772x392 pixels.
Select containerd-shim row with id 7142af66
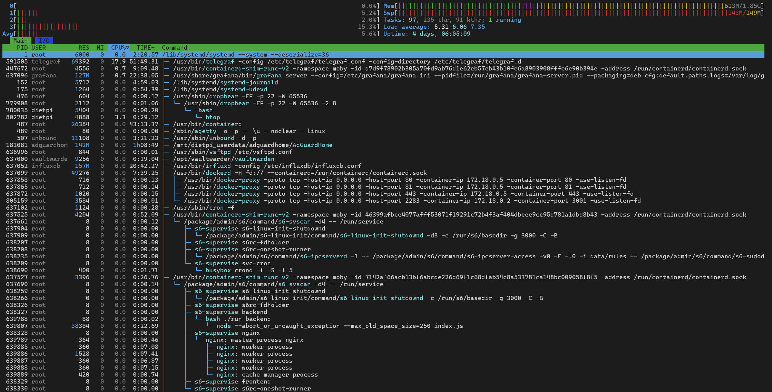[383, 277]
